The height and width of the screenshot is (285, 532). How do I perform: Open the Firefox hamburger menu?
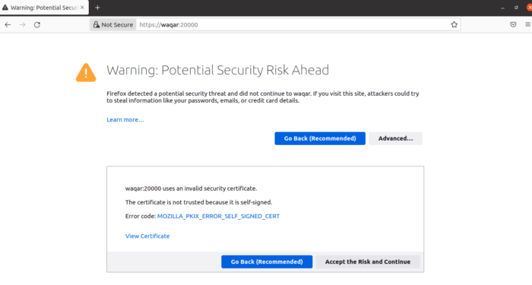(527, 24)
